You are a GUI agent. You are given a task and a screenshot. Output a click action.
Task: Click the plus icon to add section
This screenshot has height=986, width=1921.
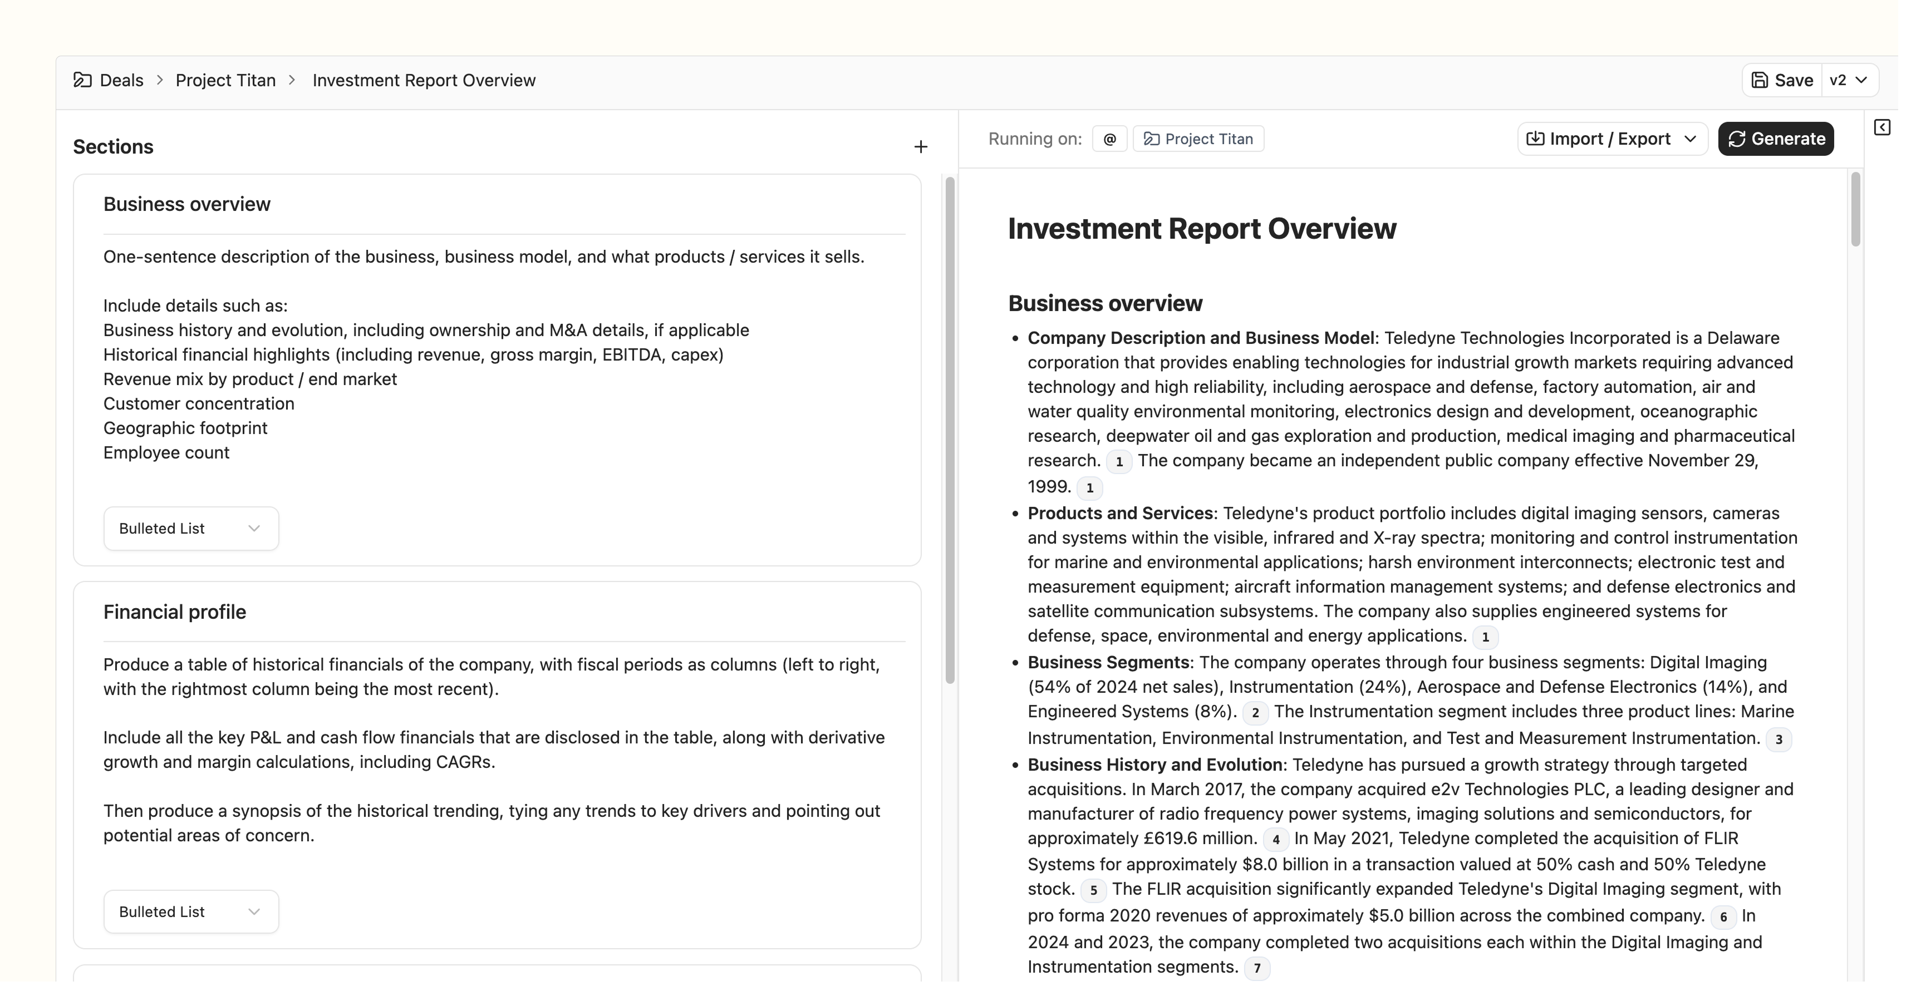point(920,147)
